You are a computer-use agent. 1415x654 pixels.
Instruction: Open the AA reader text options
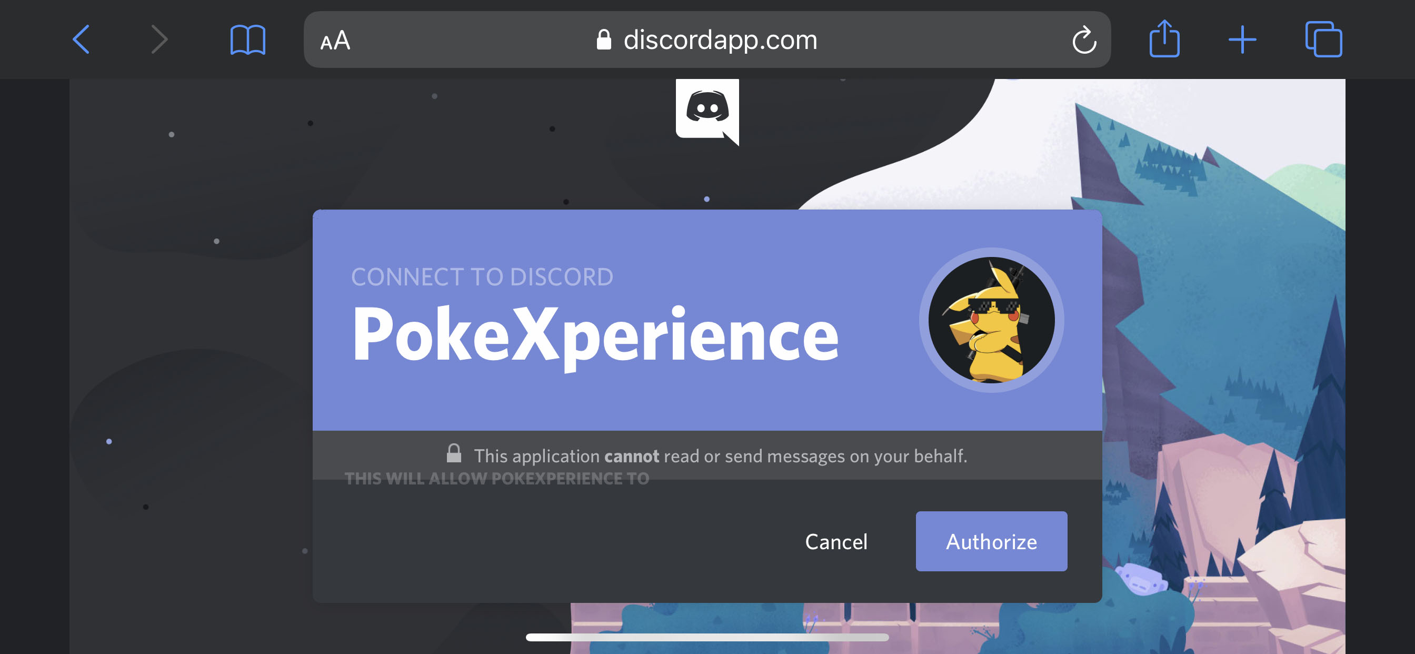point(335,41)
